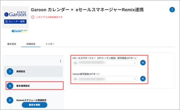Click the 設定を更新 button

coord(34,105)
